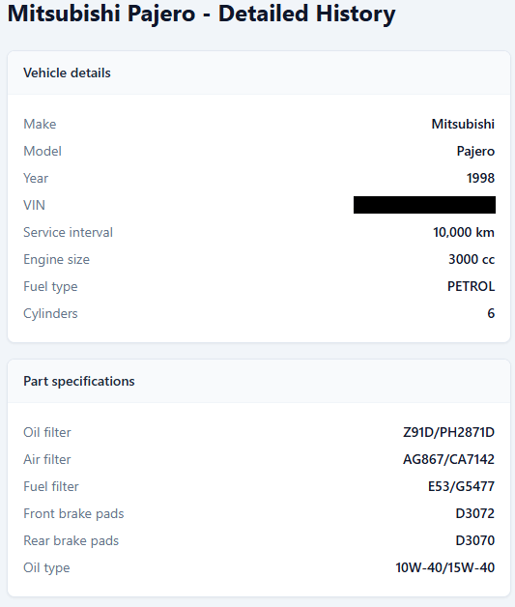Click the Pajero model value

pos(475,151)
